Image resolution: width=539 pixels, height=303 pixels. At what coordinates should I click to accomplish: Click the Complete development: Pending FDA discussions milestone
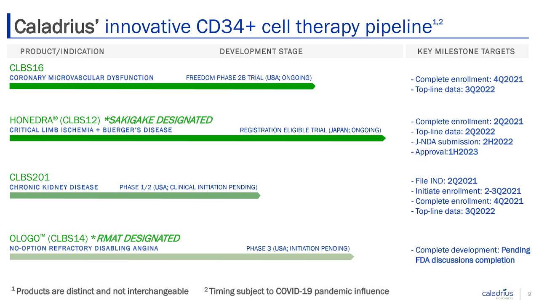(x=470, y=255)
